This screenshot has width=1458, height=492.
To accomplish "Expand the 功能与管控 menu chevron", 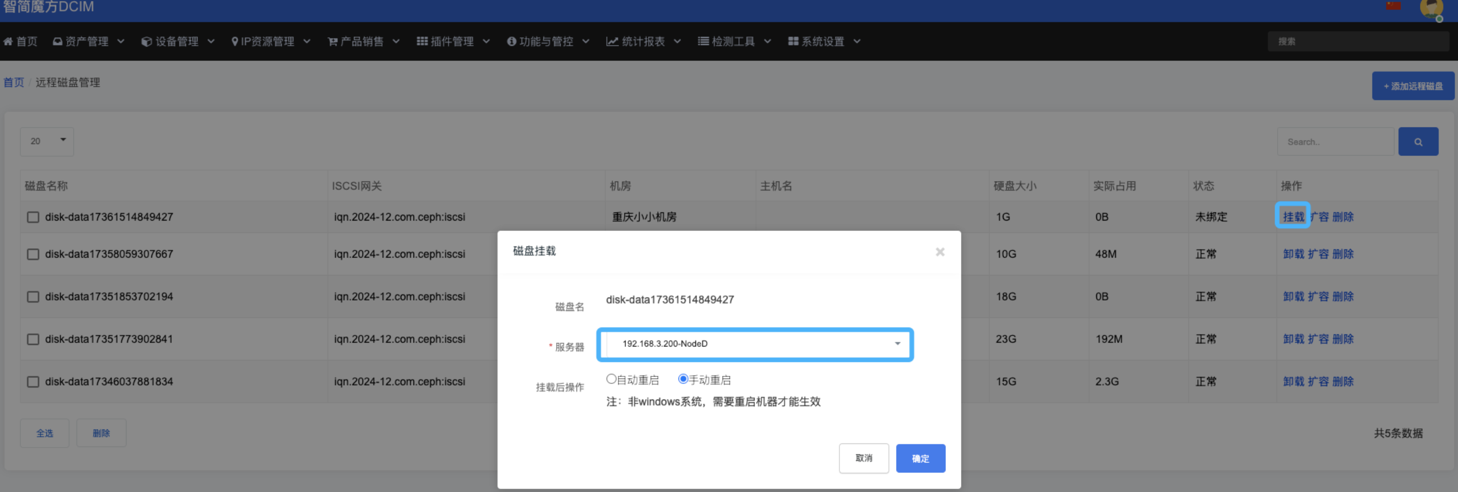I will coord(586,41).
